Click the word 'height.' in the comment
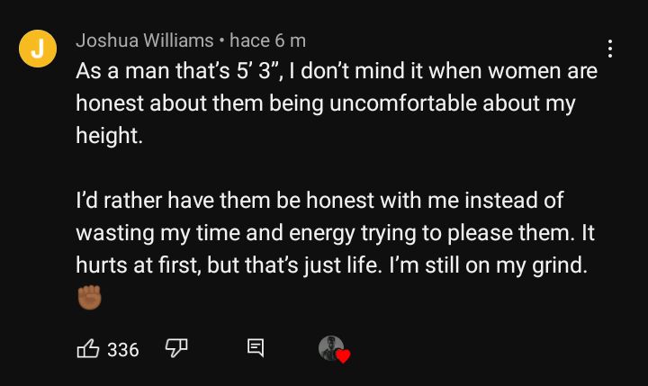 [x=109, y=136]
